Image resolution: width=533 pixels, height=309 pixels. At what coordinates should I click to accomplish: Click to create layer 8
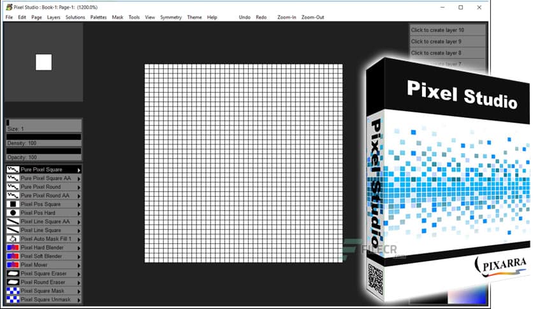(448, 53)
